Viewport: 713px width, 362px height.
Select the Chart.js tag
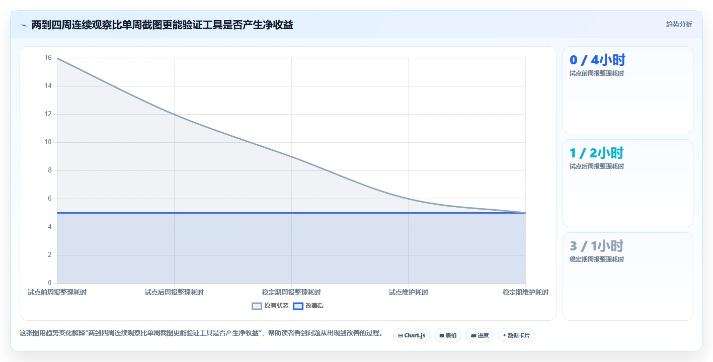[x=411, y=335]
